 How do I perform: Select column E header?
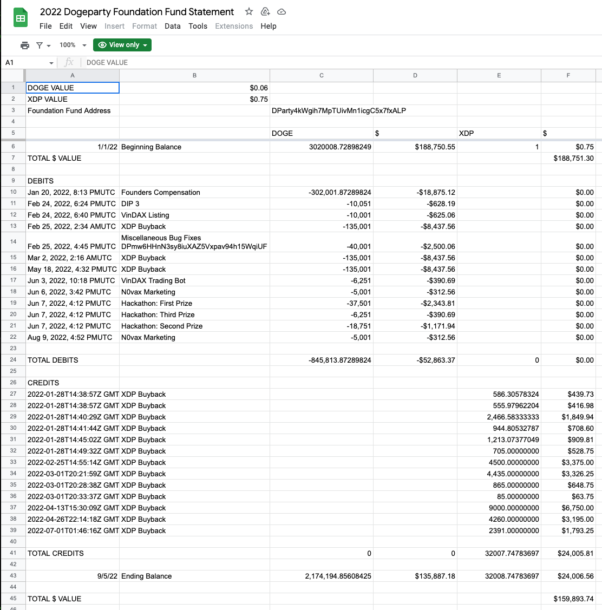(499, 75)
